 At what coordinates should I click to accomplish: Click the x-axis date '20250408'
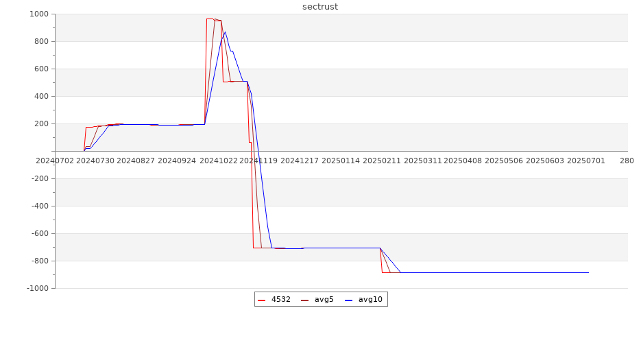(463, 161)
